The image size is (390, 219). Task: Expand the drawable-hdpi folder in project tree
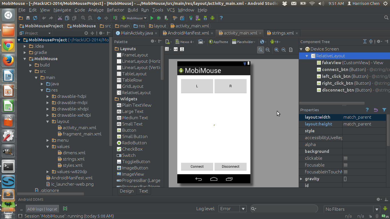click(48, 96)
